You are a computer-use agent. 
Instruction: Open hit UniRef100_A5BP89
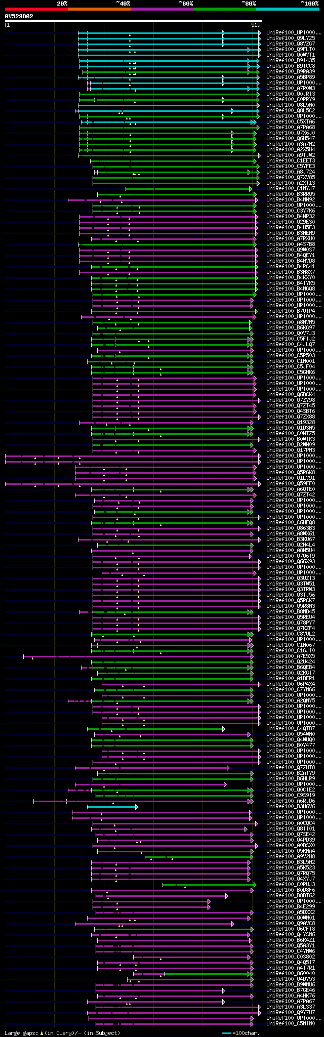coord(291,77)
